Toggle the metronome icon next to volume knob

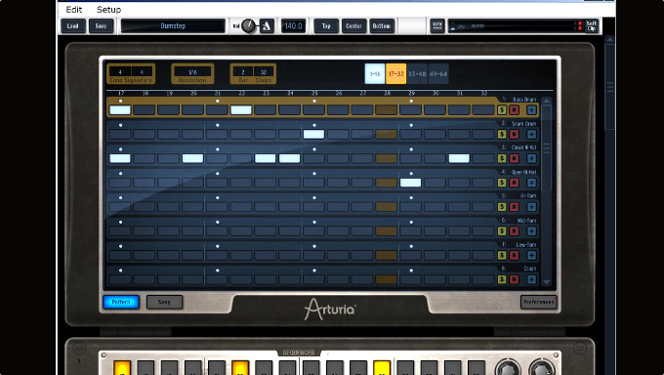coord(267,26)
